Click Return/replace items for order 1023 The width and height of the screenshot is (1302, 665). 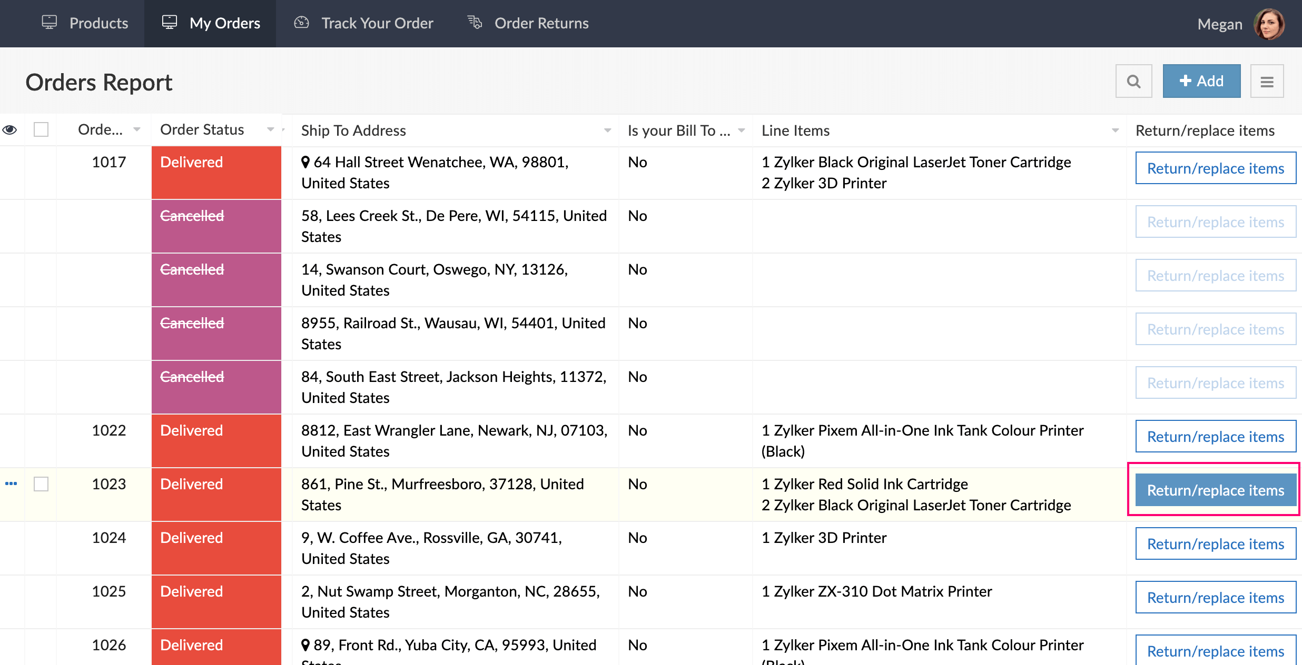[1215, 490]
